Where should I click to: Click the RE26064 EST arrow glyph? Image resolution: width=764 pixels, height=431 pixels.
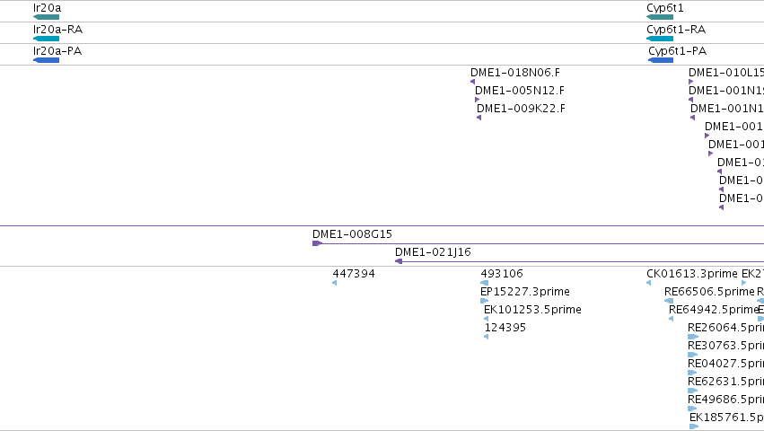[693, 337]
